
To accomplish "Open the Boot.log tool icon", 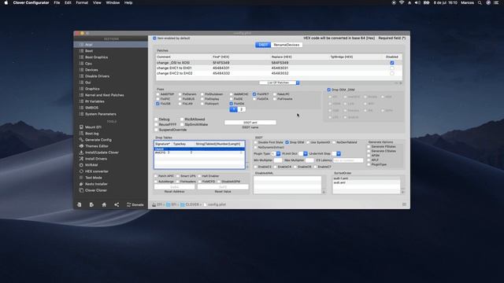I will (x=81, y=134).
